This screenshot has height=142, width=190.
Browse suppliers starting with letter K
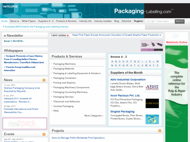150,61
